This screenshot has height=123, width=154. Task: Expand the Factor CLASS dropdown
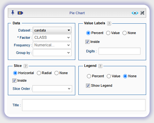click(x=52, y=38)
